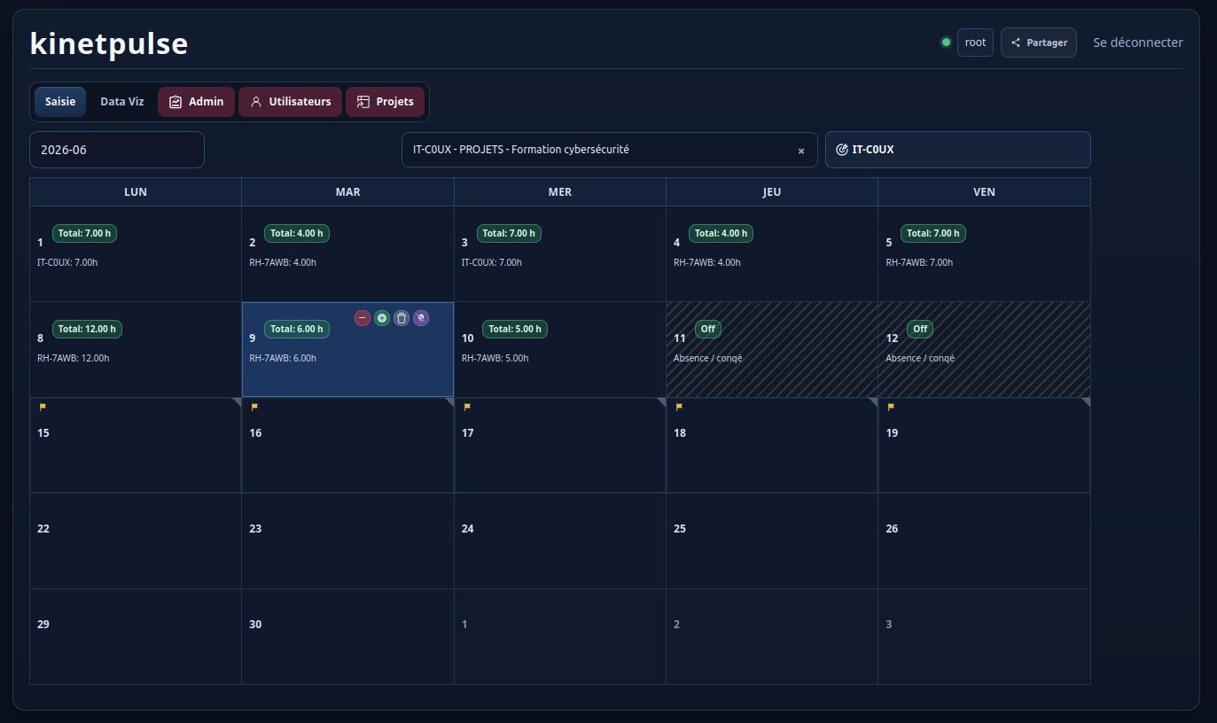Select the Off day 11 absence cell
Image resolution: width=1217 pixels, height=723 pixels.
click(x=772, y=349)
